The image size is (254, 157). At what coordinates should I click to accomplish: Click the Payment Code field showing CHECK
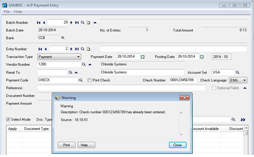coord(57,80)
